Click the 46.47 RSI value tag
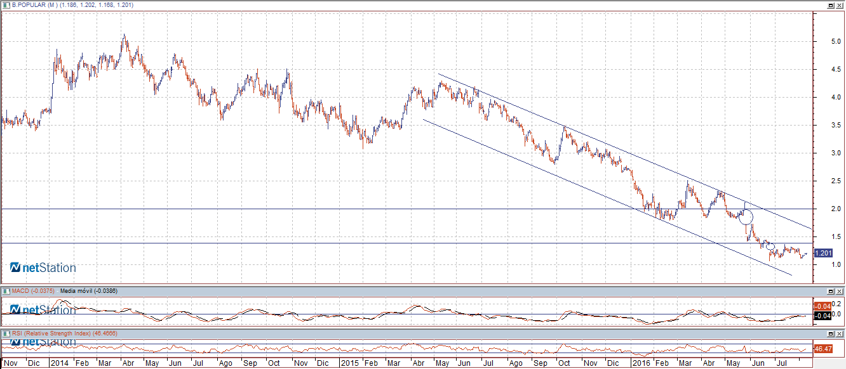Screen dimensions: 846x369 pyautogui.click(x=823, y=349)
